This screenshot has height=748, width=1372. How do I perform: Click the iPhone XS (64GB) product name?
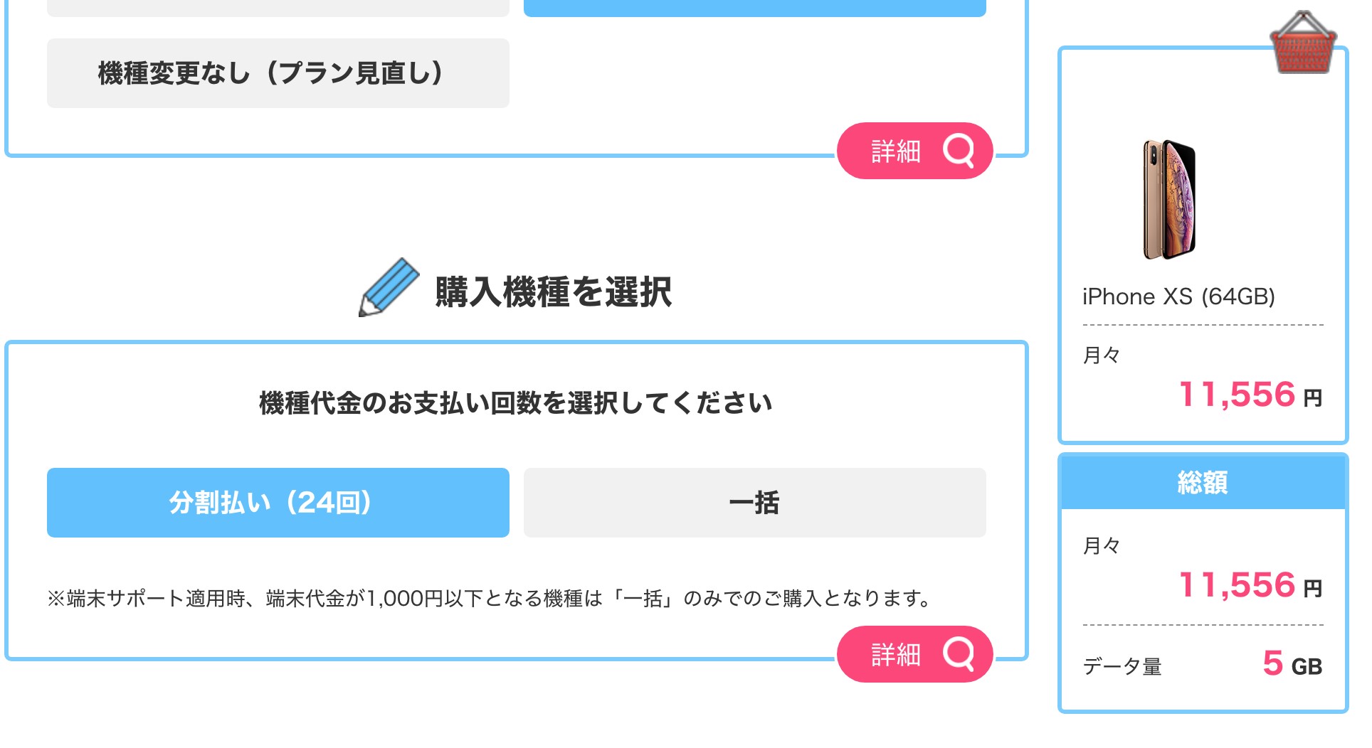point(1178,296)
